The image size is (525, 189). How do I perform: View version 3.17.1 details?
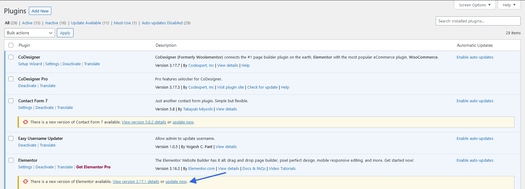[136, 181]
